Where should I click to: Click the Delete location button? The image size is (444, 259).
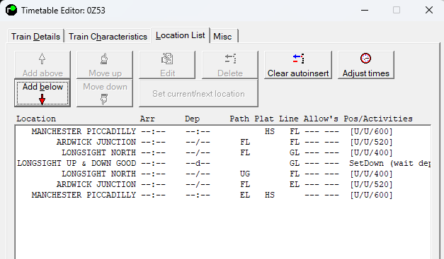[x=230, y=65]
